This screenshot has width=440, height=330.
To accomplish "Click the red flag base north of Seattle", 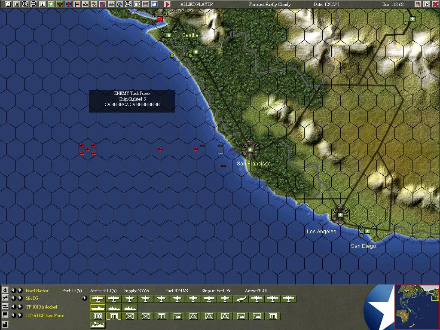I will click(x=160, y=18).
